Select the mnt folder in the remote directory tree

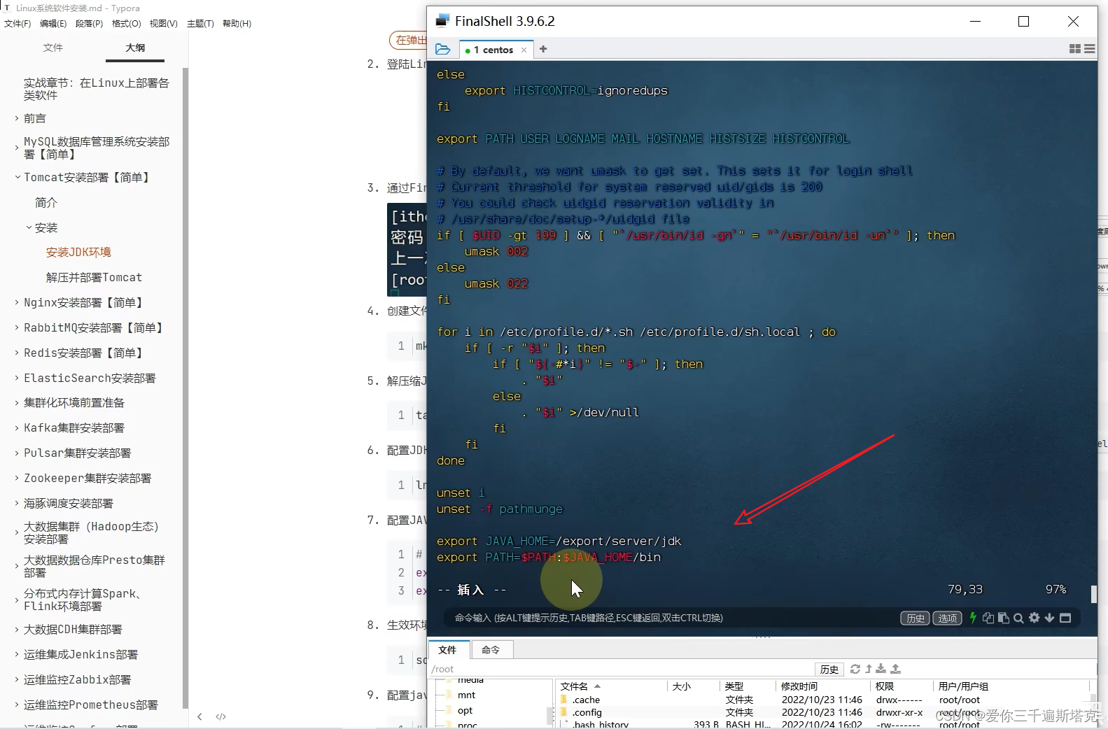click(x=466, y=695)
